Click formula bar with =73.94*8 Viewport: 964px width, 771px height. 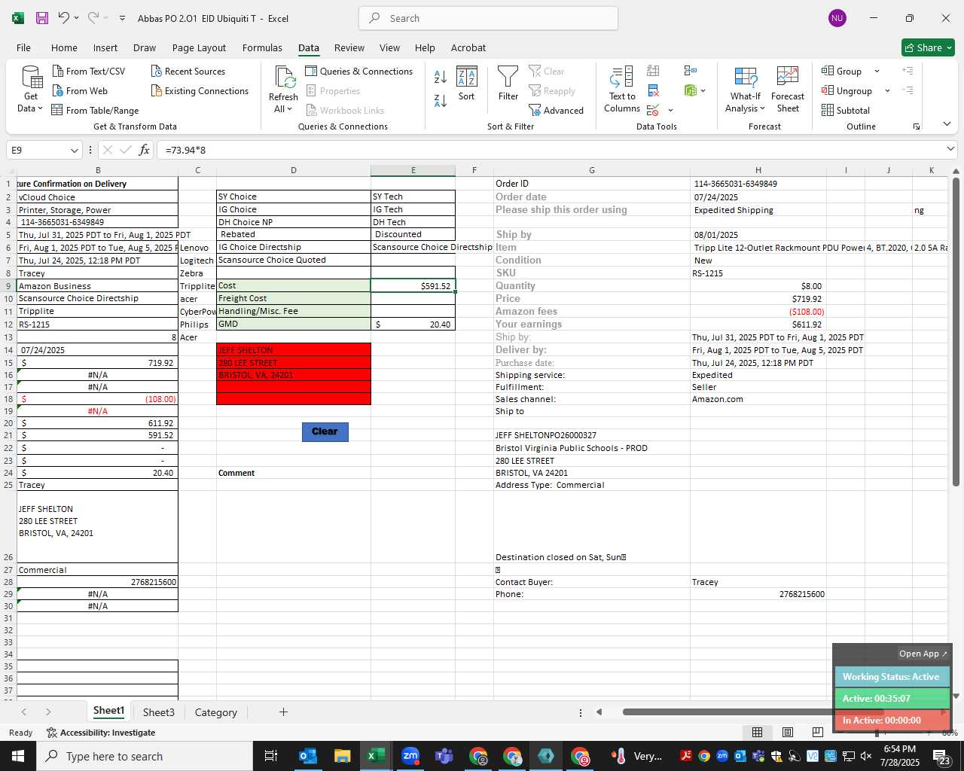(x=550, y=150)
